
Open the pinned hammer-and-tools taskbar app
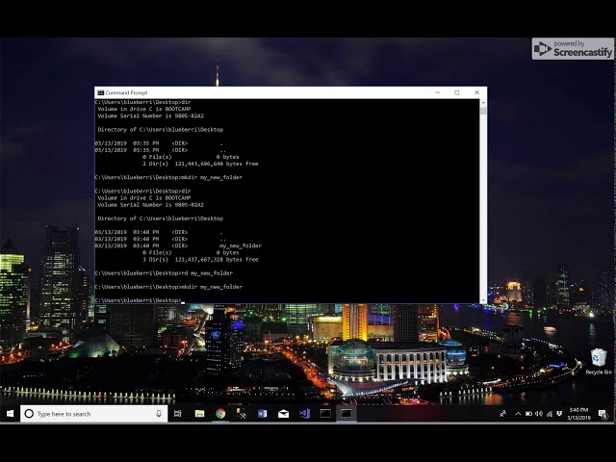coord(242,414)
